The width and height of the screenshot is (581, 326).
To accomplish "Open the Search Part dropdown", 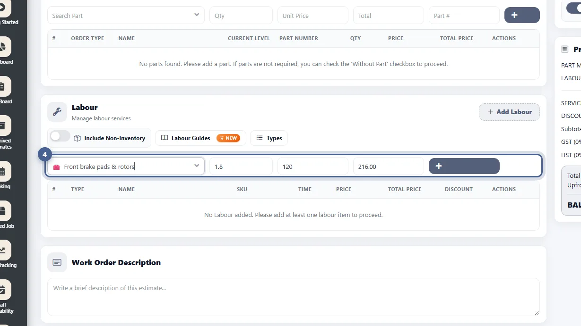I will click(126, 16).
